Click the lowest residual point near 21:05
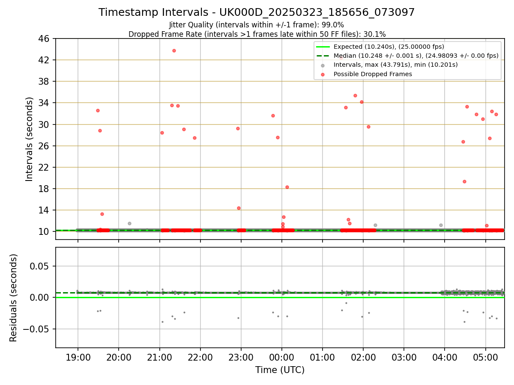 (x=162, y=322)
